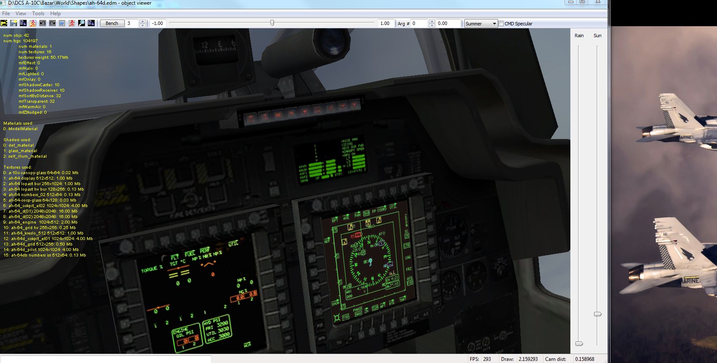
Task: Increment Arg # with up arrow
Action: [432, 22]
